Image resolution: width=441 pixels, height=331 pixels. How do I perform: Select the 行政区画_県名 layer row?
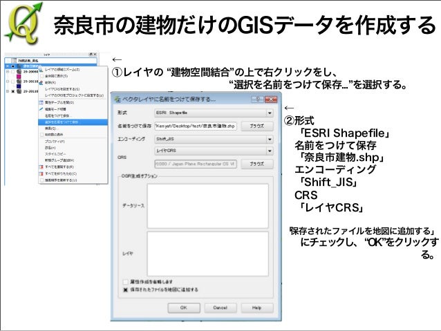(x=51, y=61)
